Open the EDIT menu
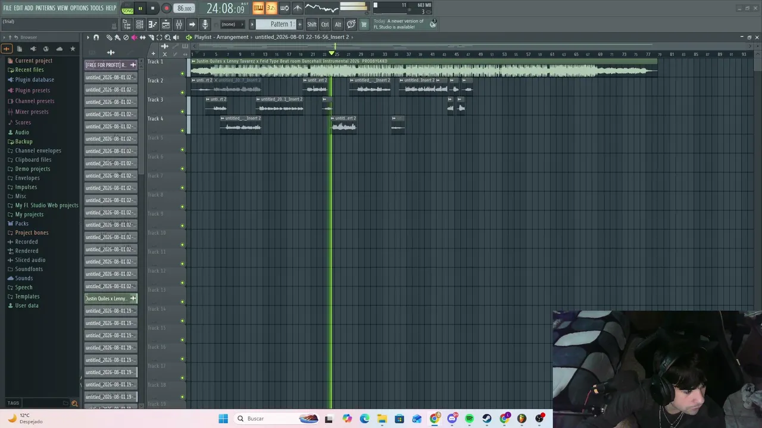The image size is (762, 428). pos(18,8)
